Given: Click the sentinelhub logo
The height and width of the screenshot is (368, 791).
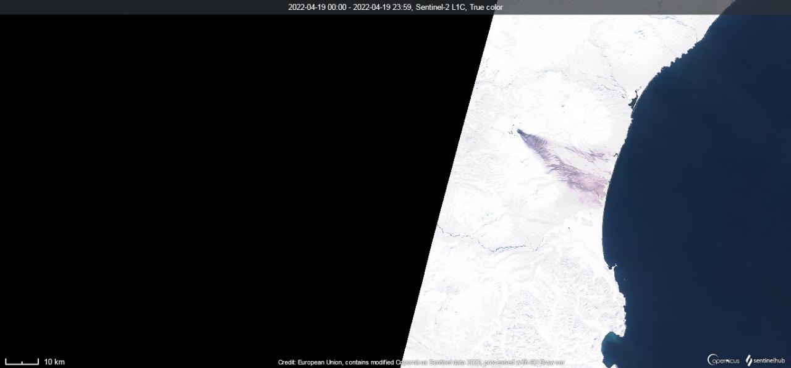Looking at the screenshot, I should (x=766, y=361).
